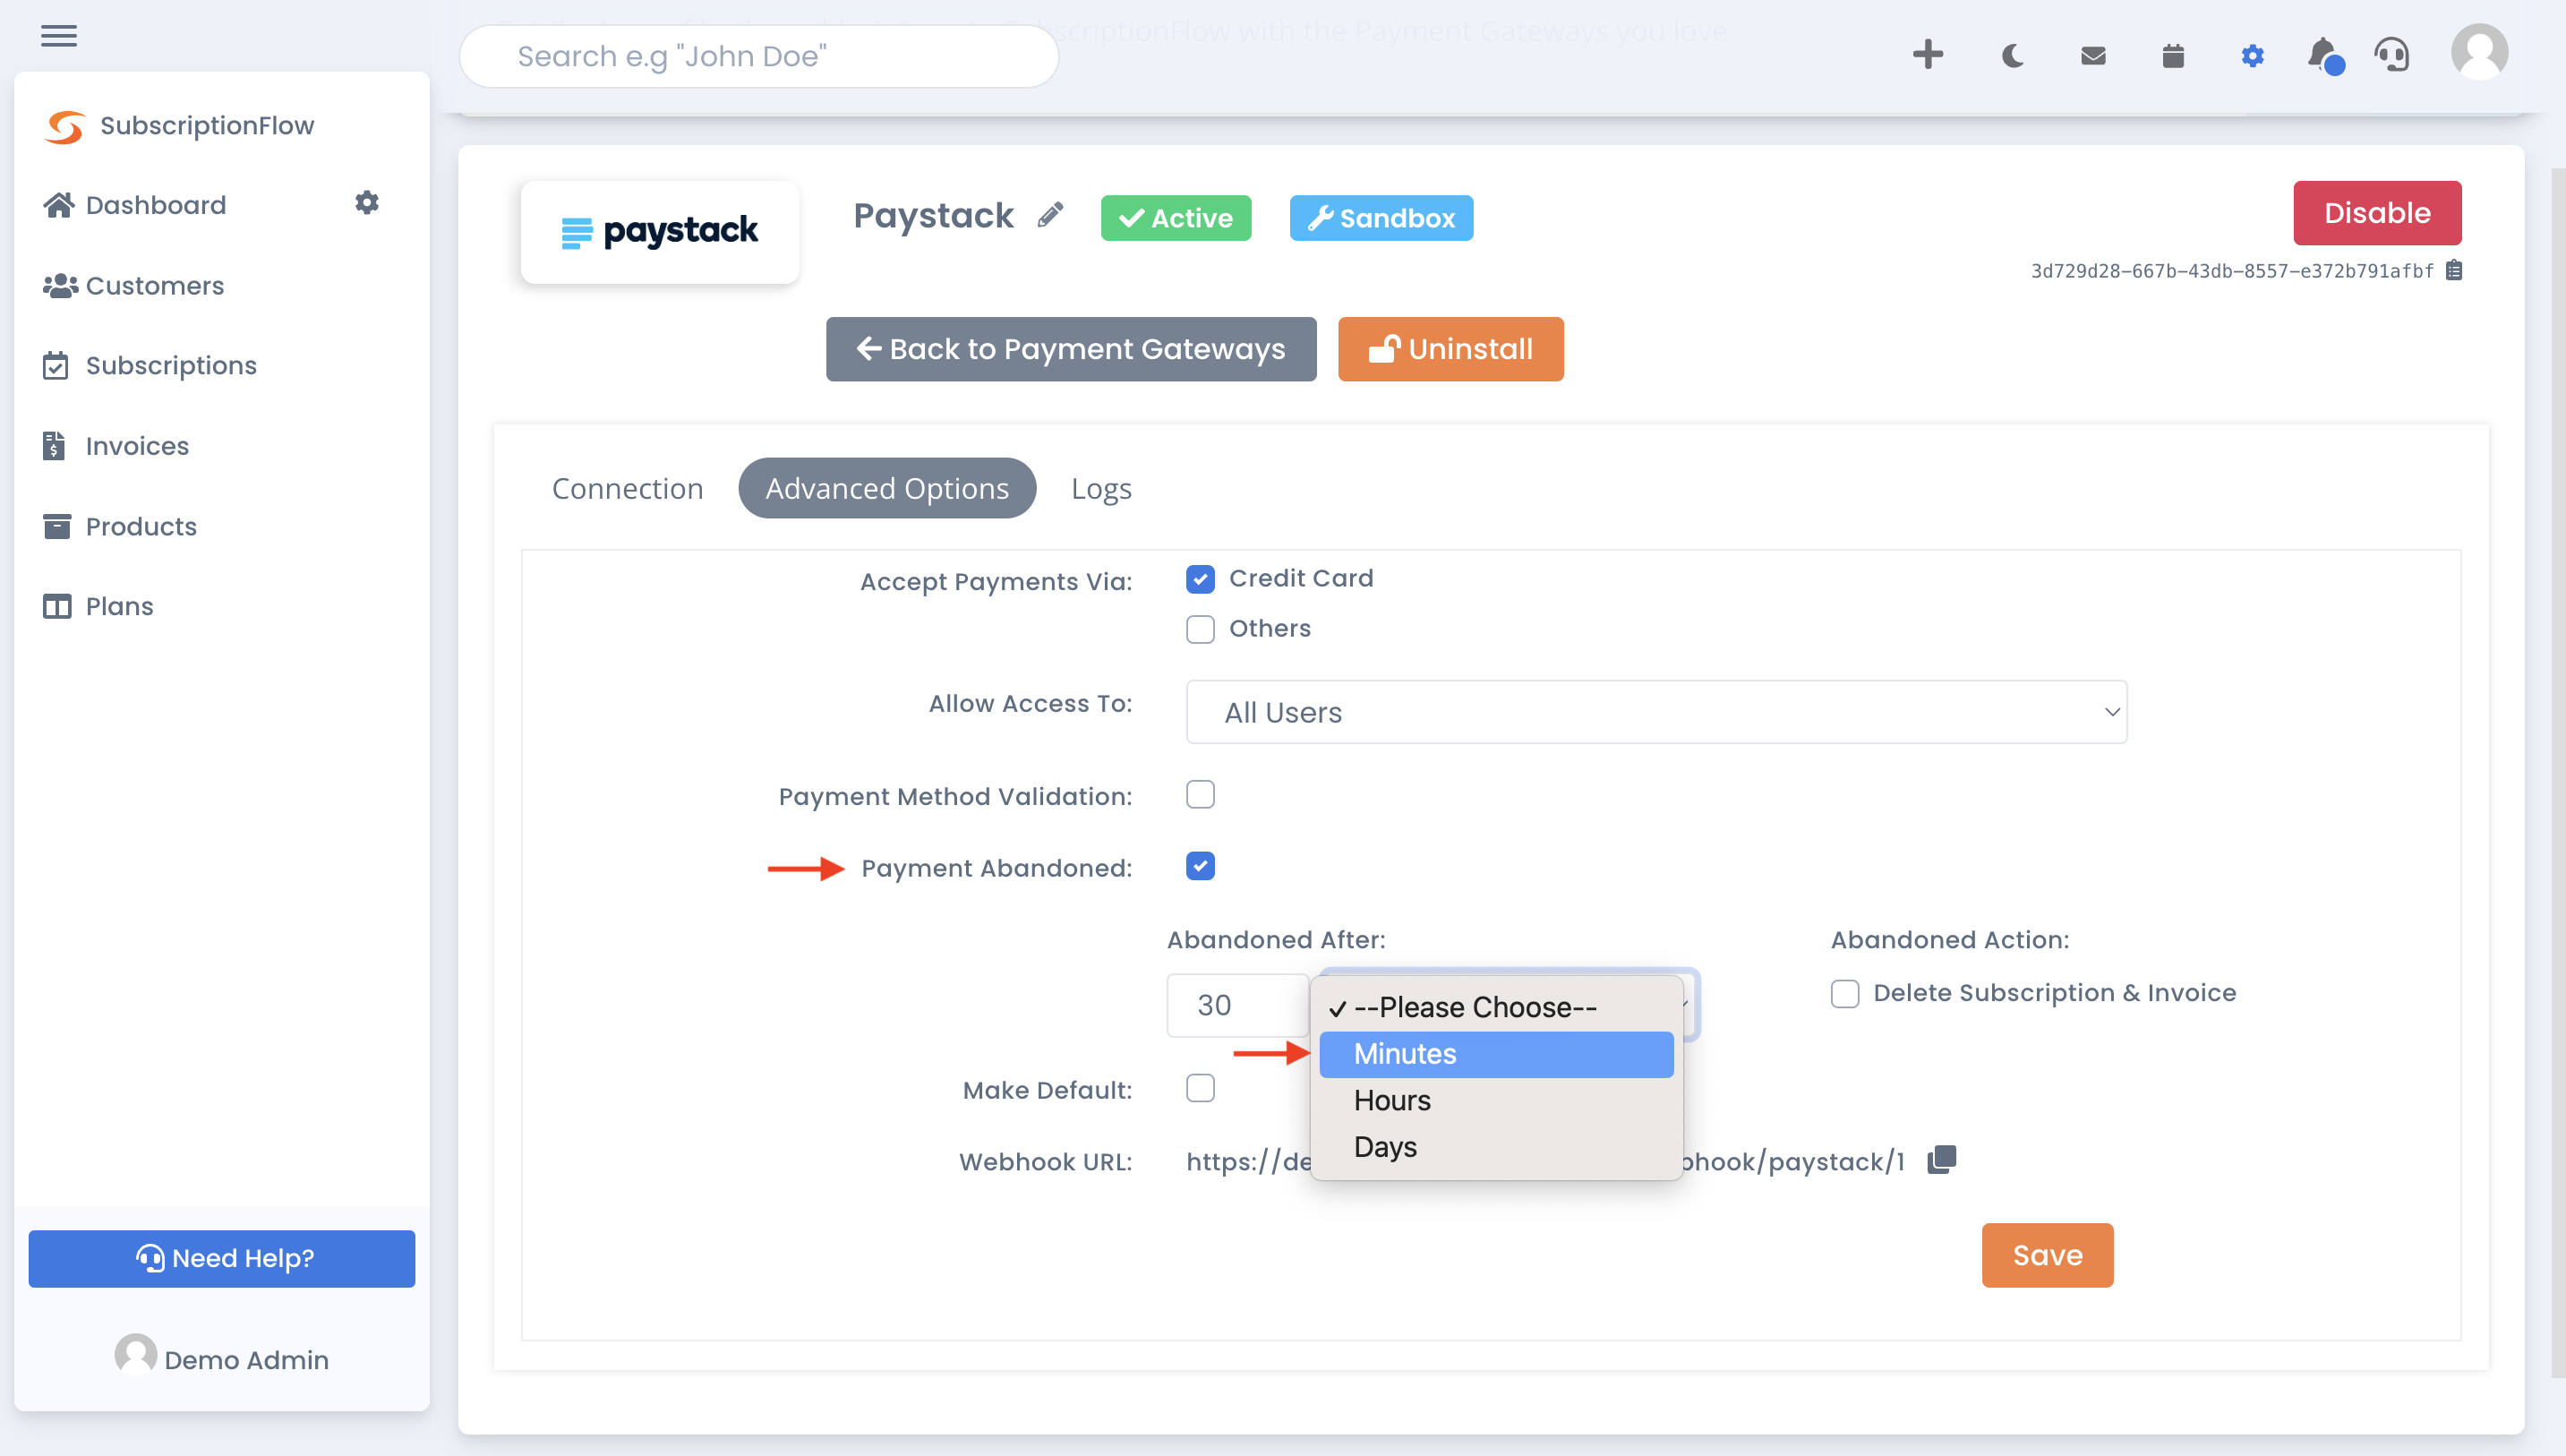Screen dimensions: 2566x1456
Task: Click the search field in the top bar
Action: [x=757, y=56]
